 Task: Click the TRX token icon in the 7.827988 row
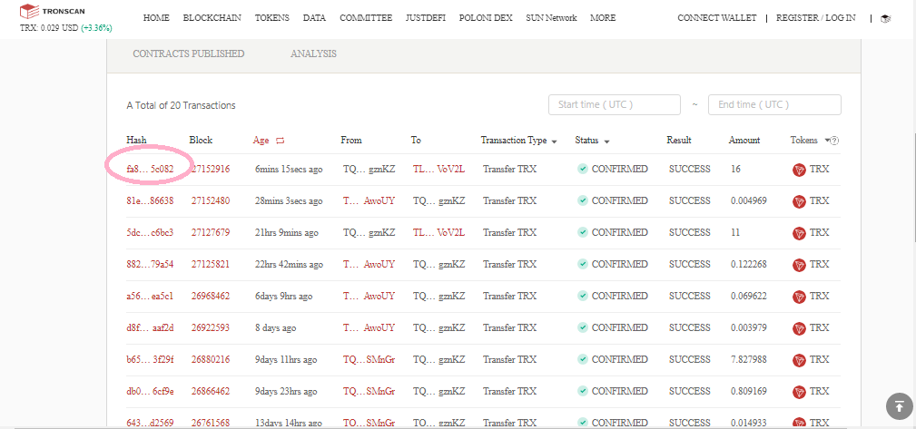tap(799, 359)
